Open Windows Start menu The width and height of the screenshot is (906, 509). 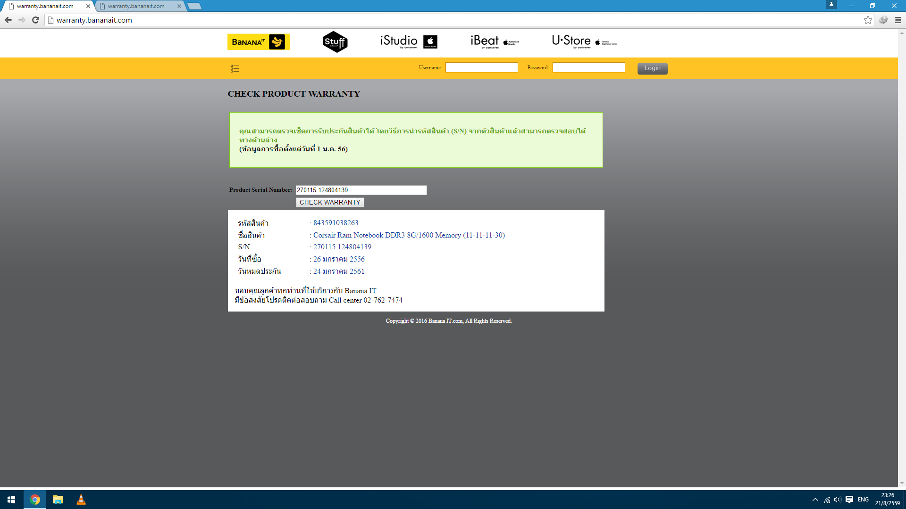11,500
